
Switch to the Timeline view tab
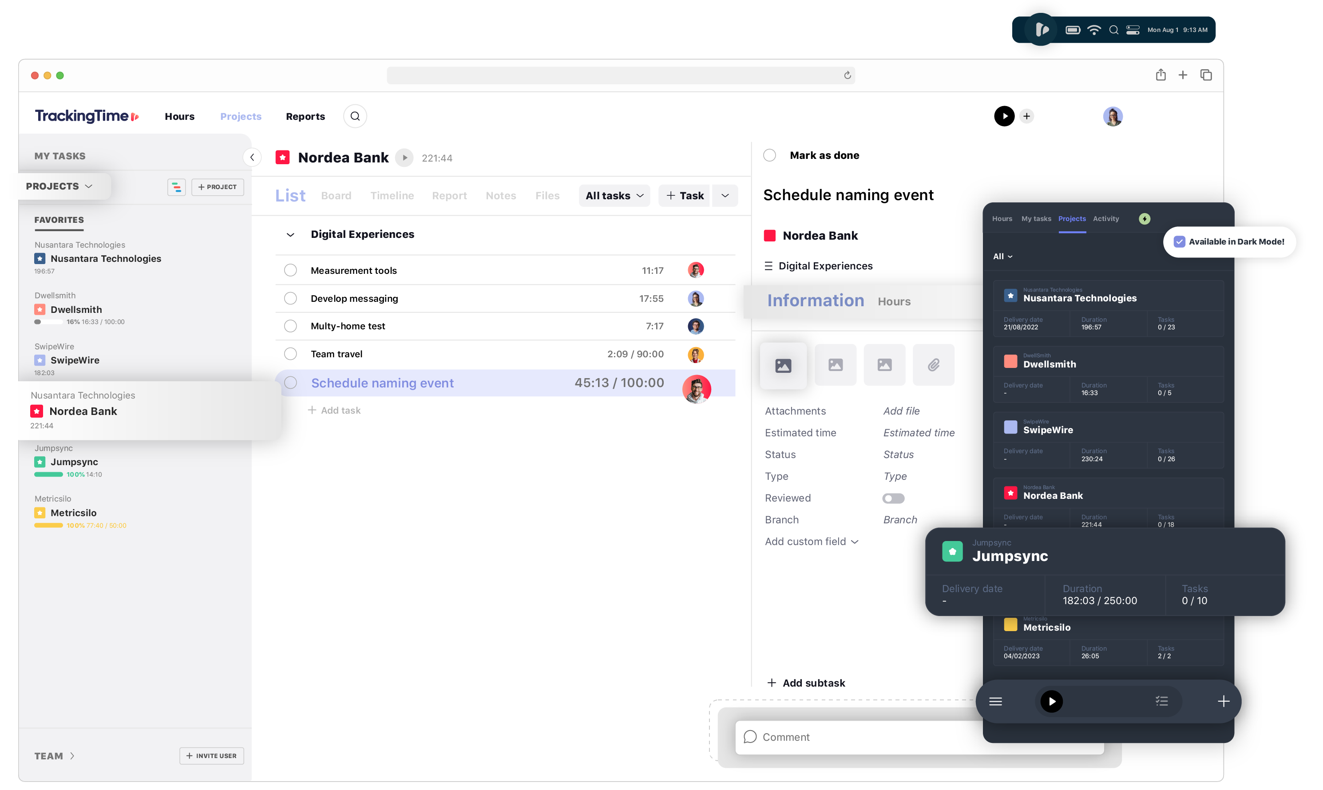pos(392,195)
